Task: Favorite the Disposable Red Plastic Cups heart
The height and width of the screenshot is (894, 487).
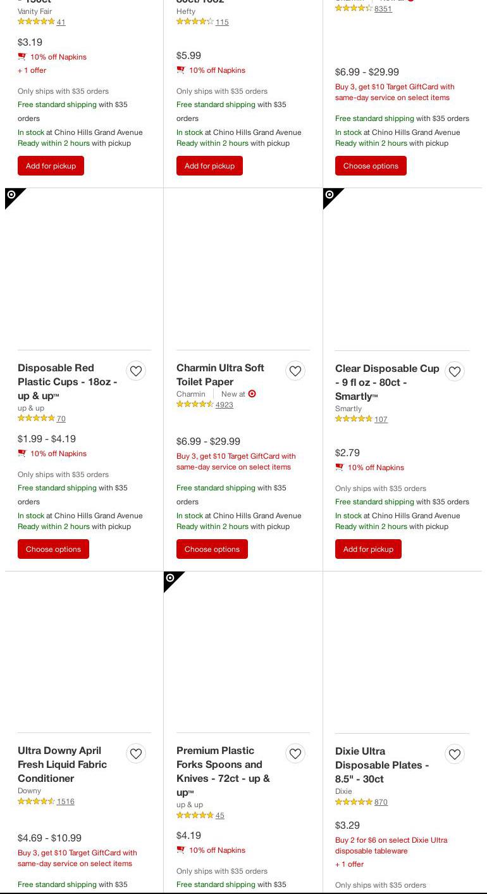Action: pyautogui.click(x=136, y=371)
